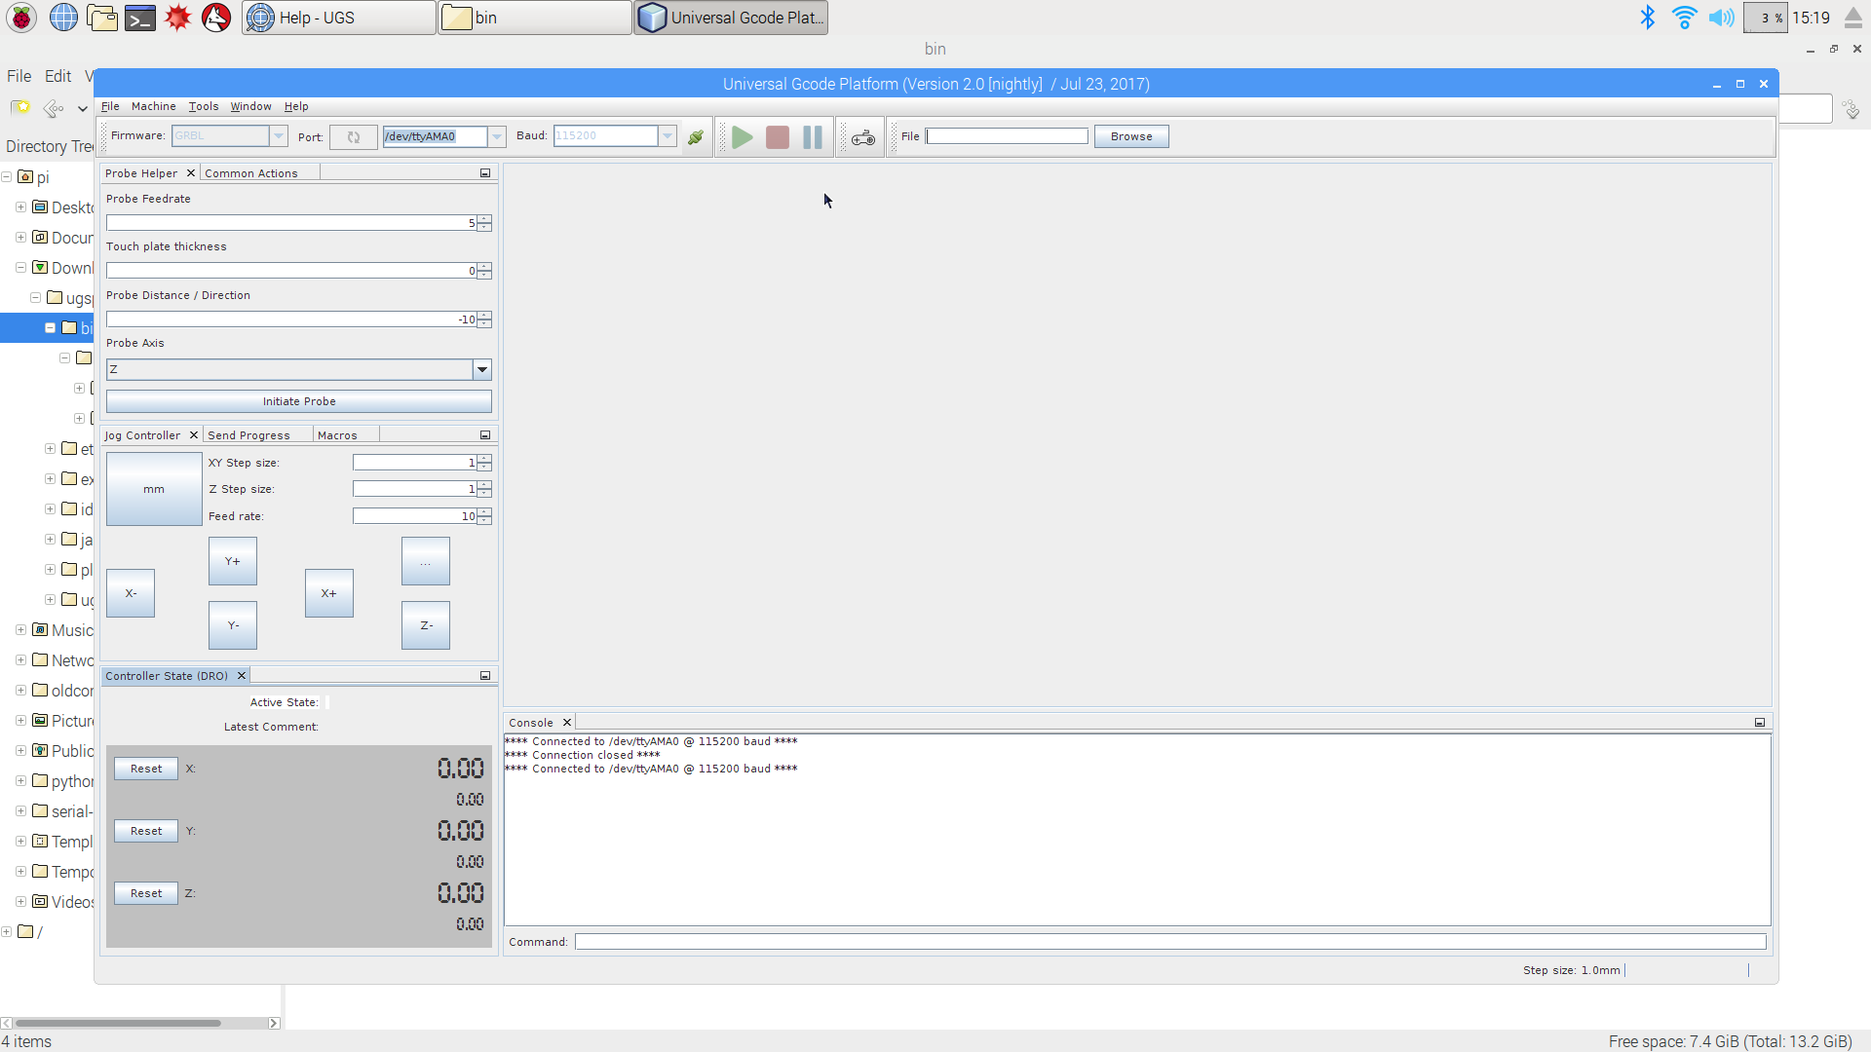Minimize the Controller State panel
This screenshot has width=1871, height=1052.
[485, 676]
